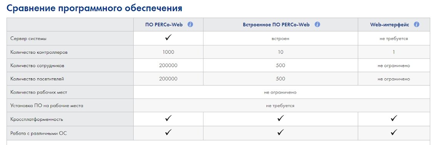Select the ПО PERCo-Web column header
Screen dimensions: 436x145
164,24
